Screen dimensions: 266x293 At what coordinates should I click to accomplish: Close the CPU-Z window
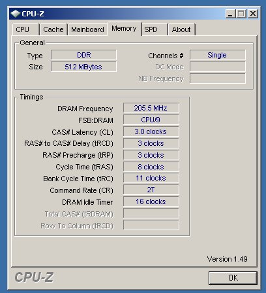point(253,14)
